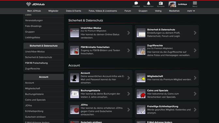
Task: Select Unsichtbar-Modus in the sidebar
Action: tap(44, 52)
